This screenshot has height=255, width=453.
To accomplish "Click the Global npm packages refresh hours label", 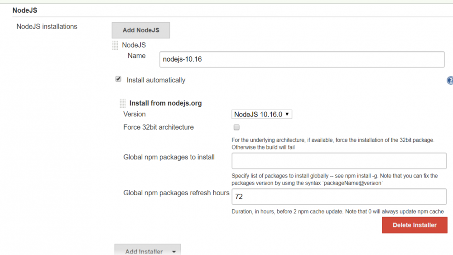I will click(x=176, y=193).
